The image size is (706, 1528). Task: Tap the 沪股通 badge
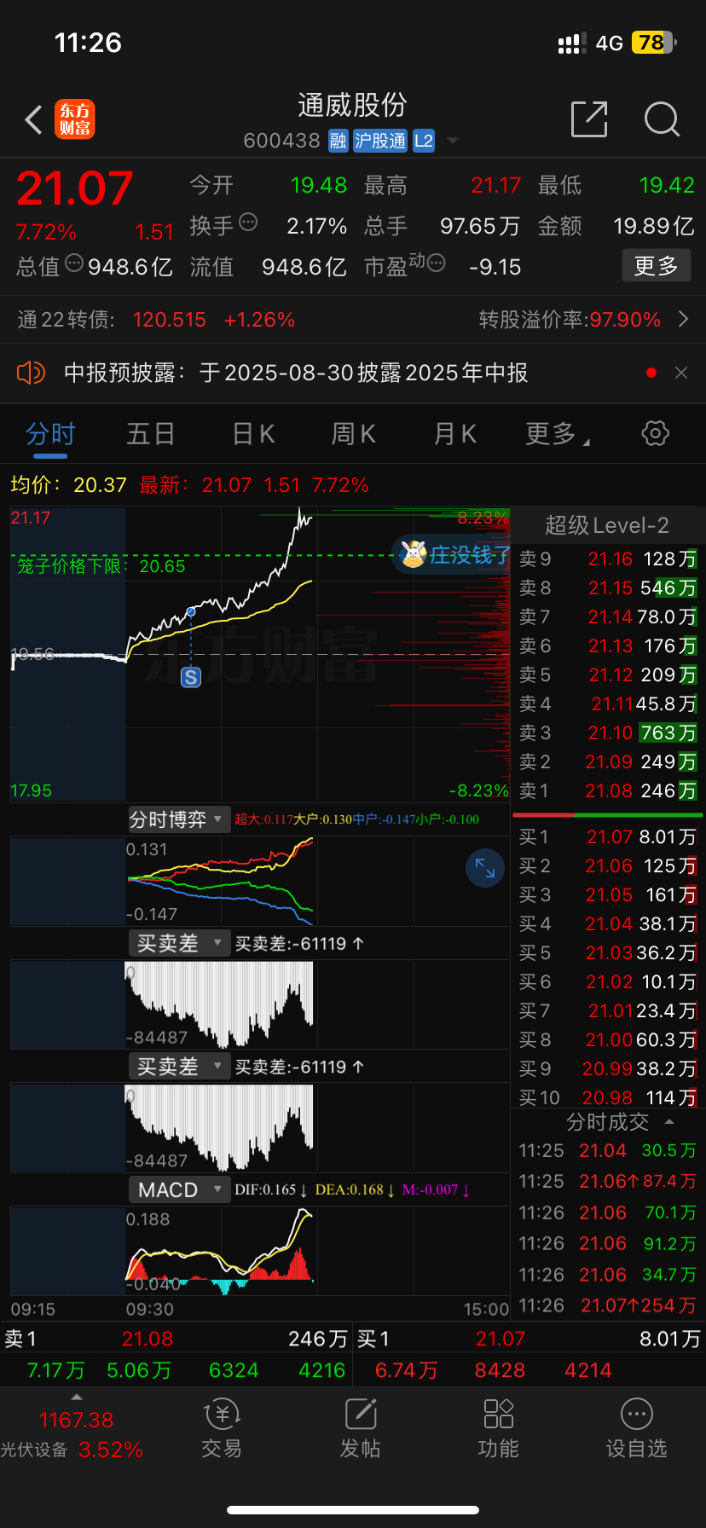pyautogui.click(x=380, y=141)
